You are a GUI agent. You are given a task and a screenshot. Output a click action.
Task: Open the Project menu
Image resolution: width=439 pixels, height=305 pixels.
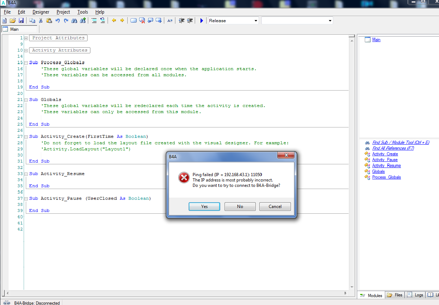(63, 12)
